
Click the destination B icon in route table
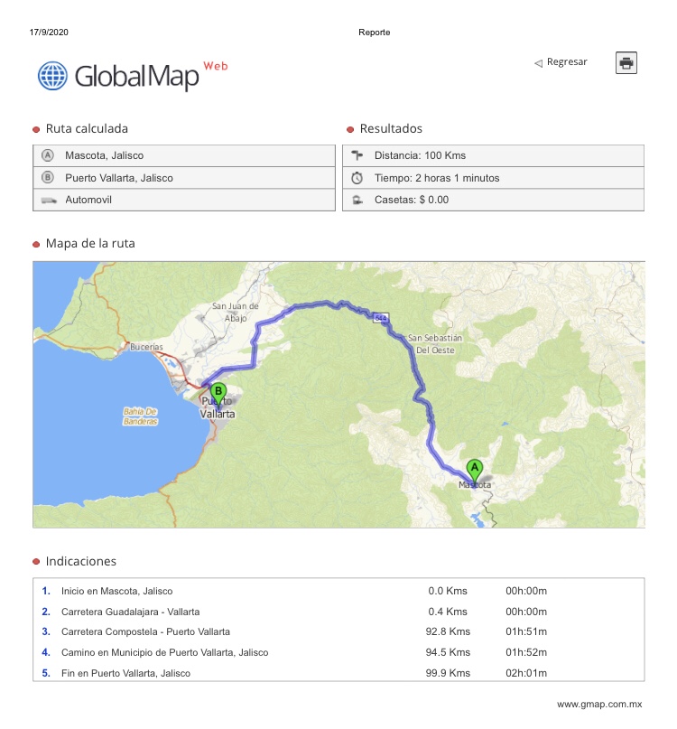pyautogui.click(x=49, y=178)
